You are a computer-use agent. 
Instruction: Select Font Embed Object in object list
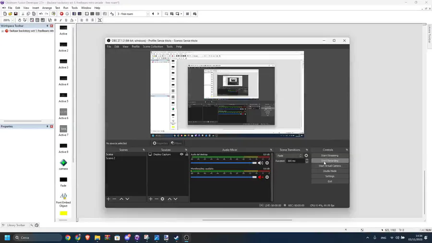point(63,200)
